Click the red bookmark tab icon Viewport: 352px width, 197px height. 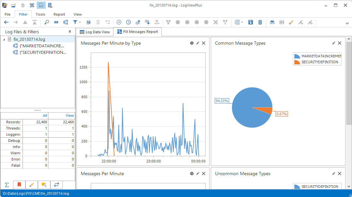pyautogui.click(x=19, y=185)
